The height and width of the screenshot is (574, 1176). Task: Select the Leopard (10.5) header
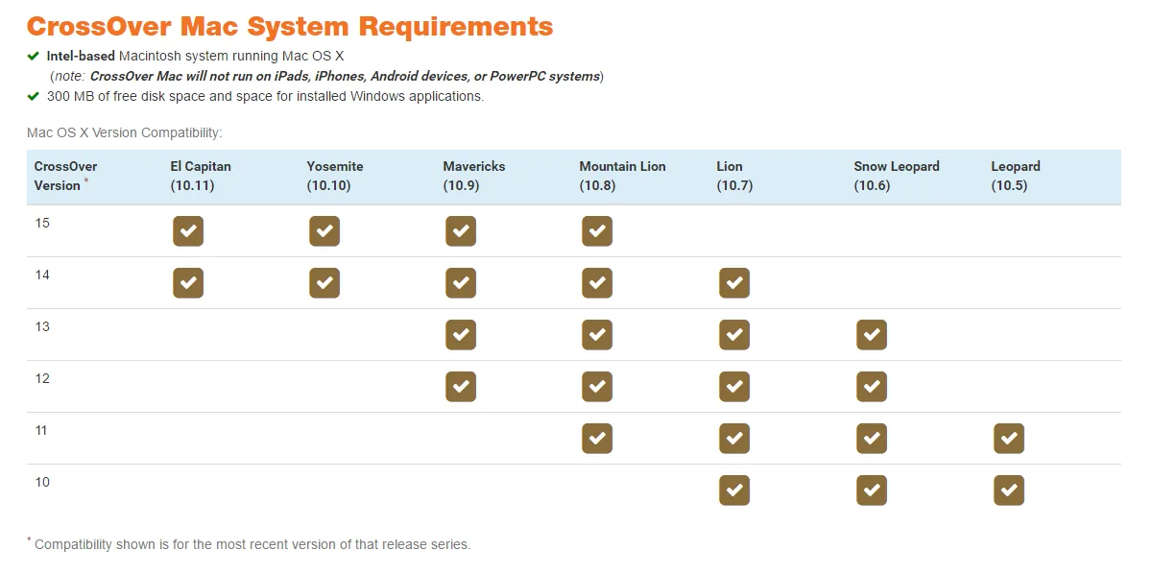pyautogui.click(x=1016, y=176)
